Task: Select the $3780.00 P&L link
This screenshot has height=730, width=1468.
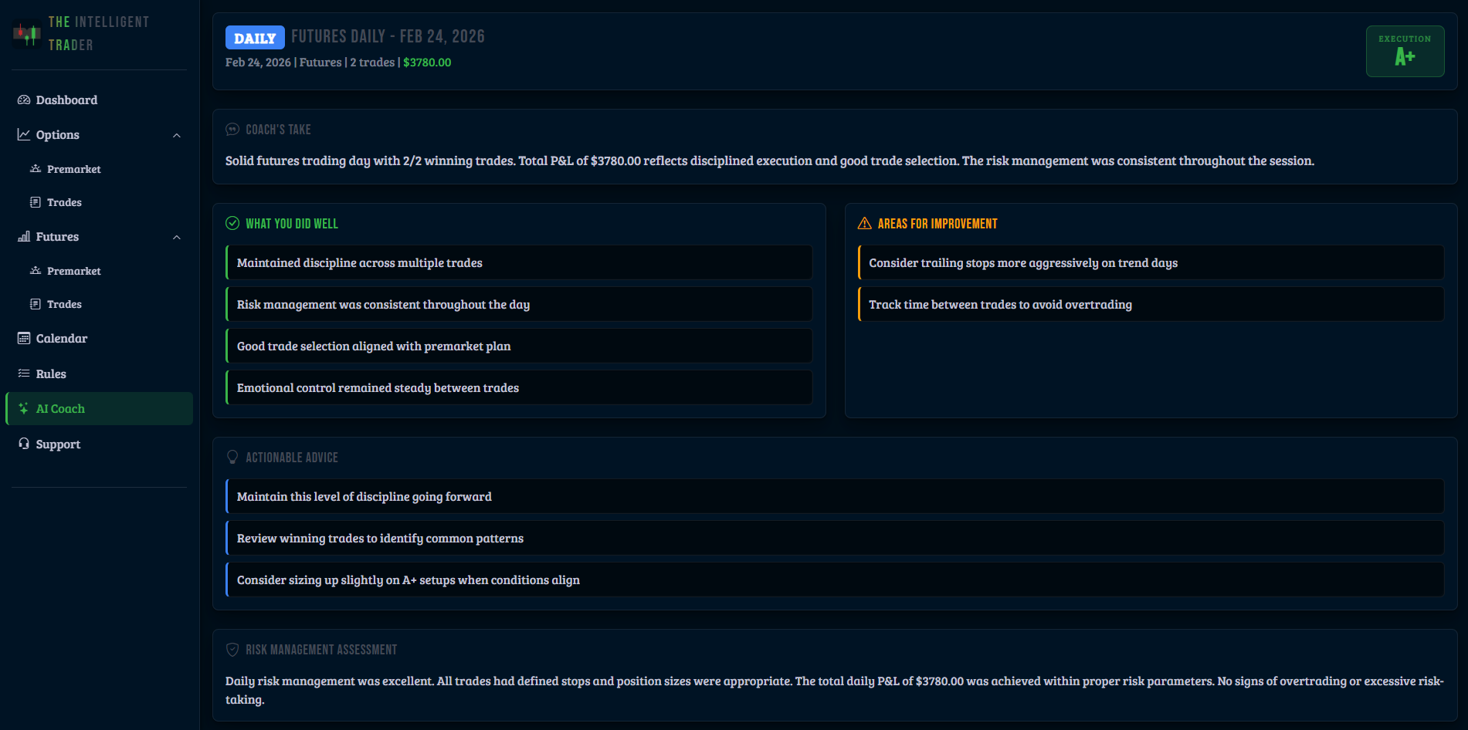Action: (x=426, y=62)
